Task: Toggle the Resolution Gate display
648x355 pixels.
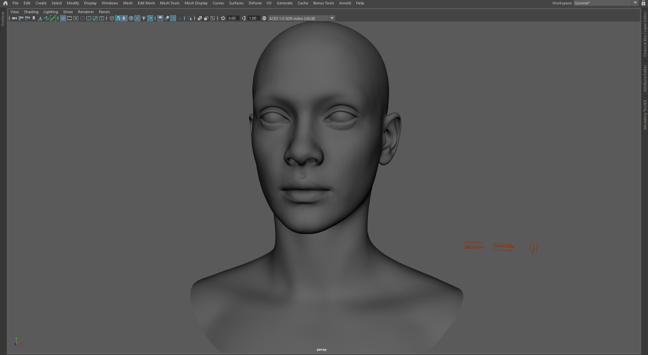Action: [x=76, y=18]
